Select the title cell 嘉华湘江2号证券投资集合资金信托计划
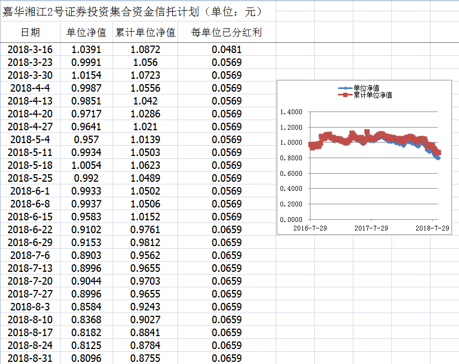459x364 pixels. [138, 12]
